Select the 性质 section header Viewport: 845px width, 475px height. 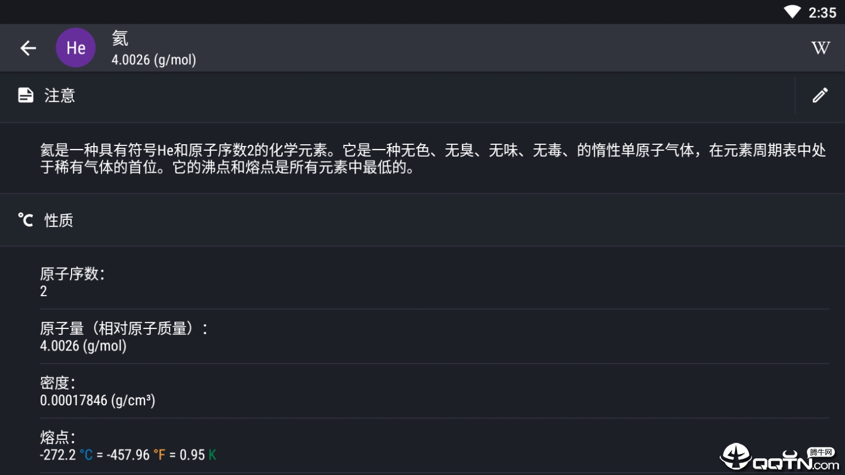(x=58, y=221)
